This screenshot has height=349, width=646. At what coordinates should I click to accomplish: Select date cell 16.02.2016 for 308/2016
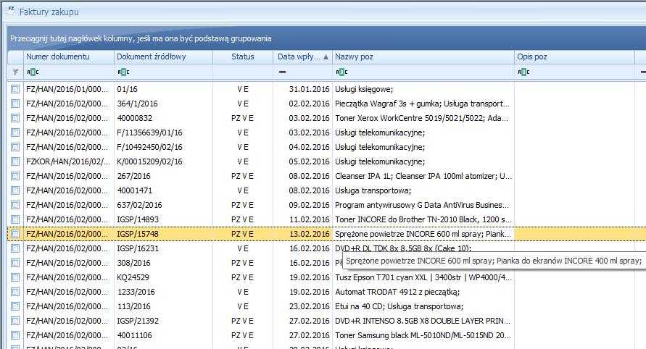pos(302,263)
